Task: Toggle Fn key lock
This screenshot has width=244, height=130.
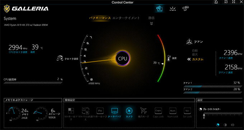Action: tap(100, 113)
